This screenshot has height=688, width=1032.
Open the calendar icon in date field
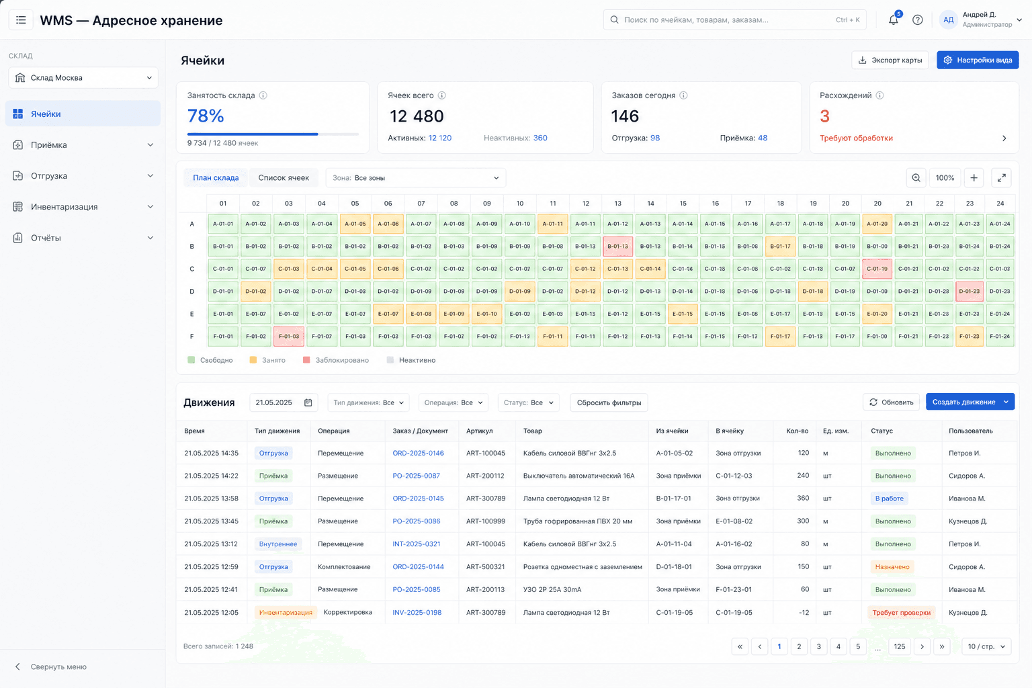308,402
